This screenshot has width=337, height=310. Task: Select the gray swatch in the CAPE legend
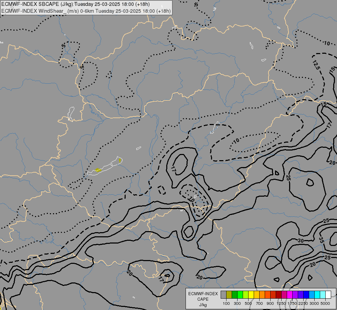pyautogui.click(x=223, y=295)
